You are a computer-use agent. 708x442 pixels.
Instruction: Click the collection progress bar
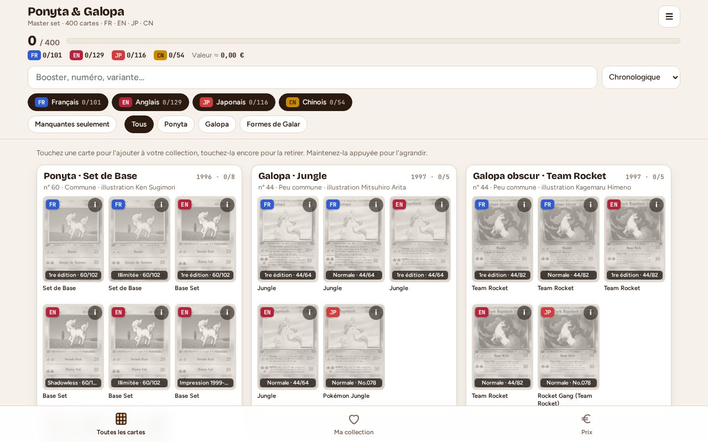(373, 41)
